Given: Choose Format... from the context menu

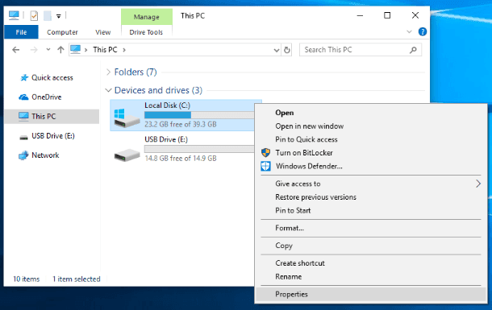Looking at the screenshot, I should [x=371, y=229].
